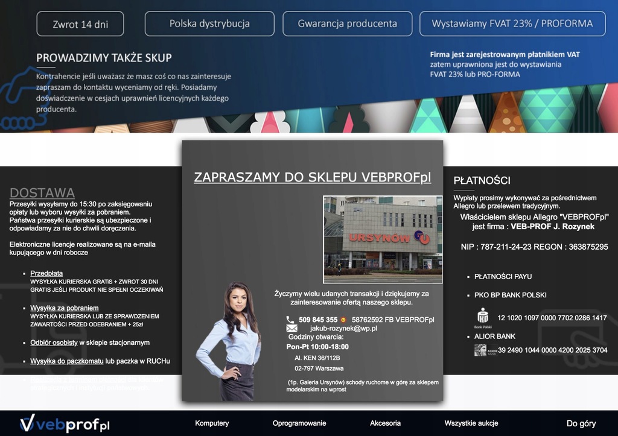Click the Polska dystrybucja button
The height and width of the screenshot is (436, 618).
[x=209, y=24]
